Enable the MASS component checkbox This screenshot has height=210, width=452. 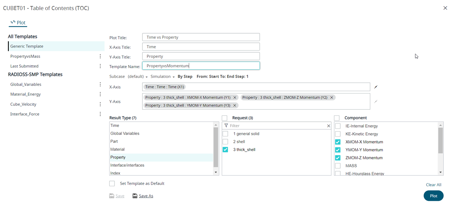tap(338, 165)
